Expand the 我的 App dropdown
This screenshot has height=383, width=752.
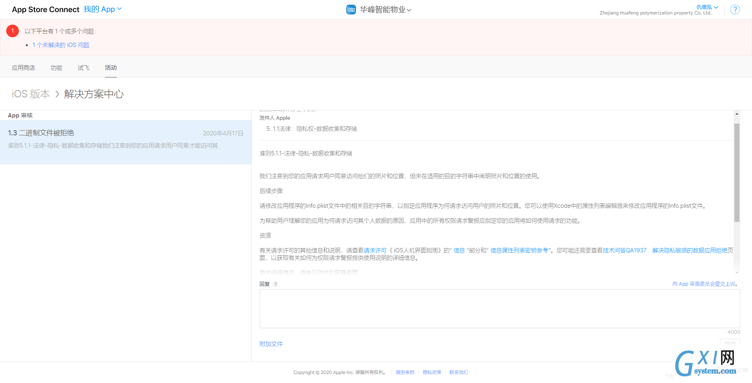(x=103, y=9)
